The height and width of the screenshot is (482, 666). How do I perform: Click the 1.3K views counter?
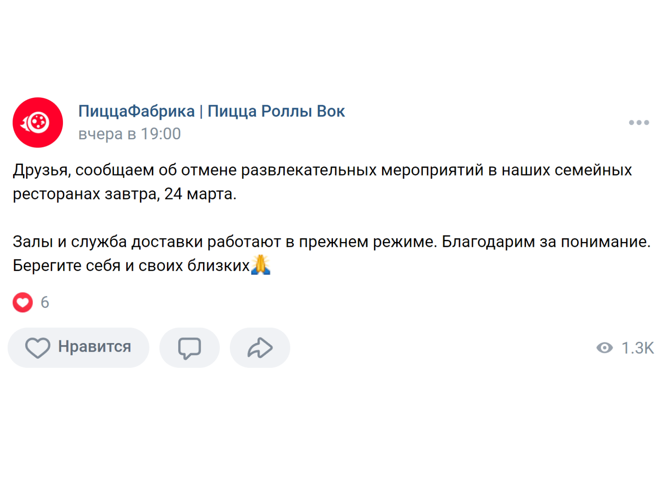pyautogui.click(x=638, y=348)
